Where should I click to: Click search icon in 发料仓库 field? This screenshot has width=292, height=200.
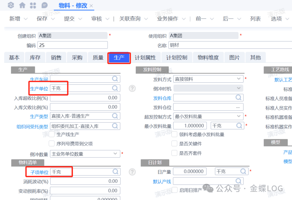click(238, 97)
